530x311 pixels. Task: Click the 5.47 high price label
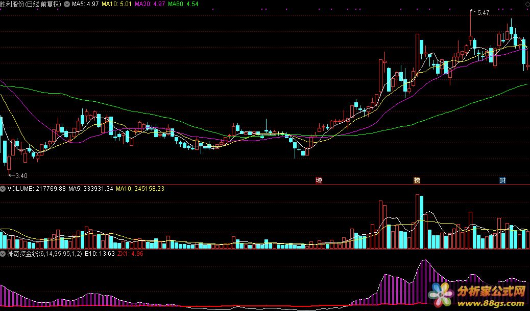coord(484,13)
